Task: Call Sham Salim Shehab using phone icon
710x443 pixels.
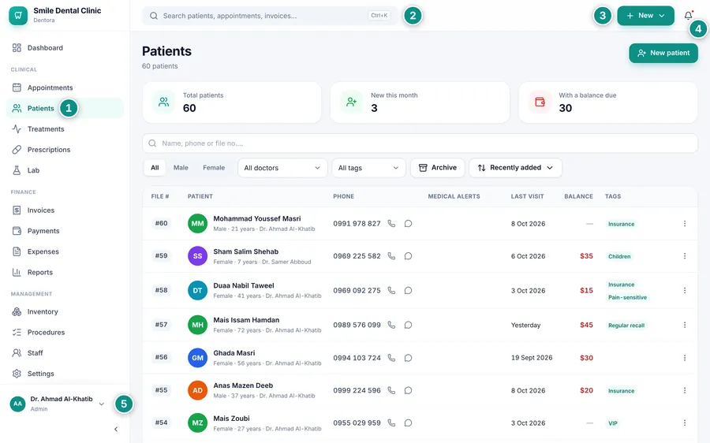Action: (391, 256)
